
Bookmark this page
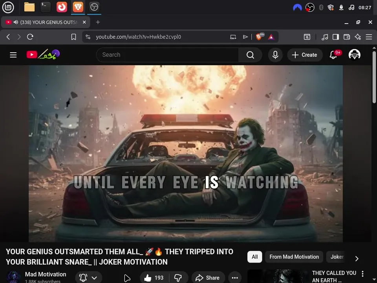[x=73, y=37]
